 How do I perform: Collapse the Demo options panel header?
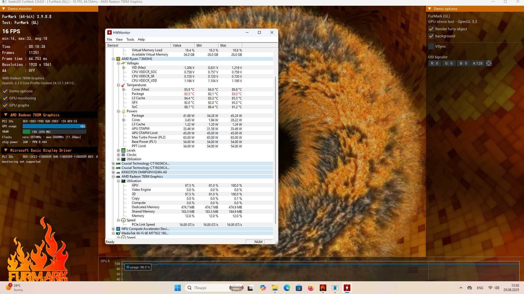(430, 9)
